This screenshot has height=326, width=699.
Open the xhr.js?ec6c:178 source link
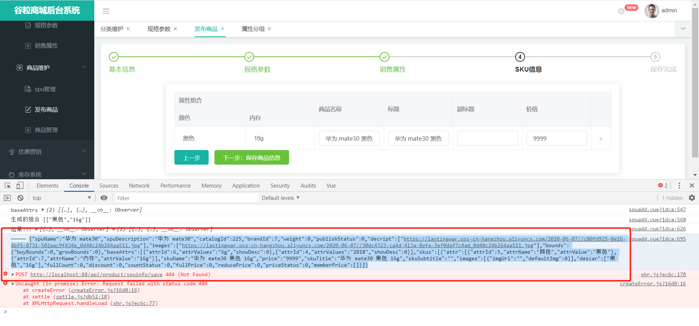click(663, 274)
